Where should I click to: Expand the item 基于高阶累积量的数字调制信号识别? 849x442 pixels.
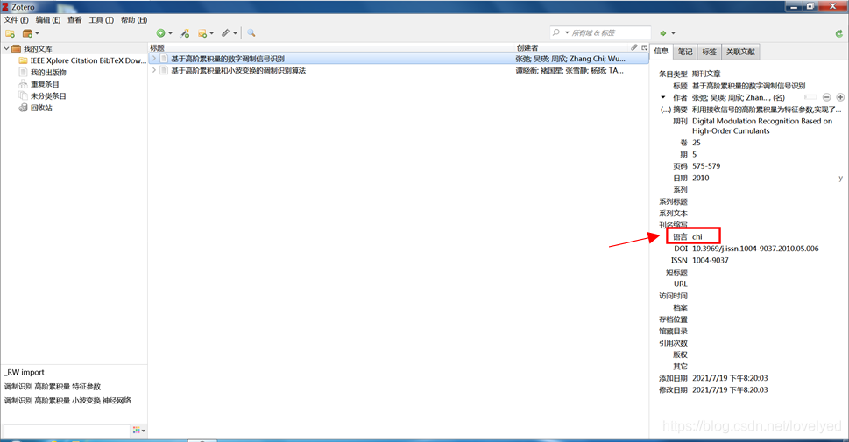(x=154, y=59)
